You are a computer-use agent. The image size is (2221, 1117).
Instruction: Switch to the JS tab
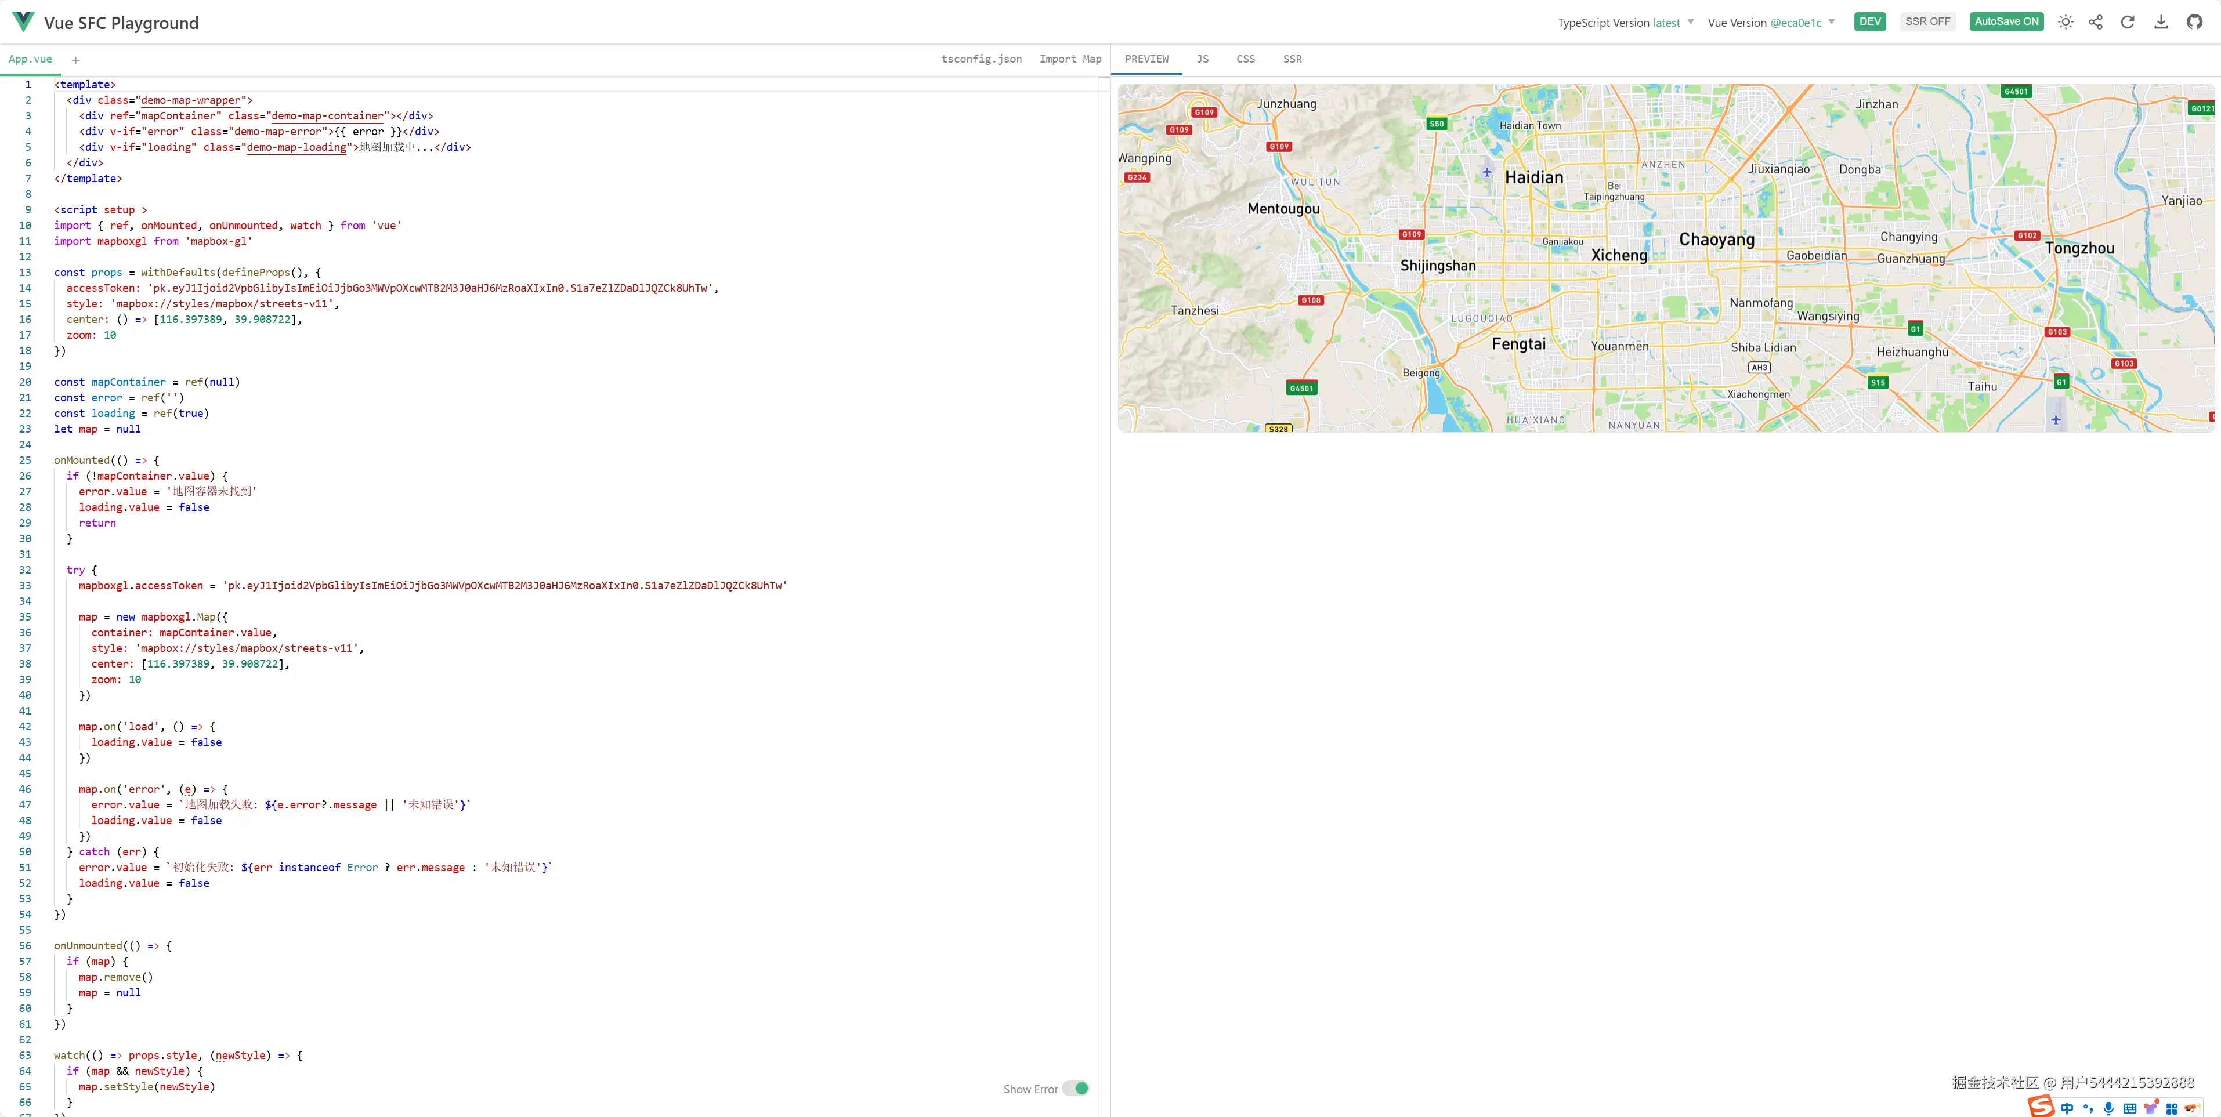point(1202,59)
